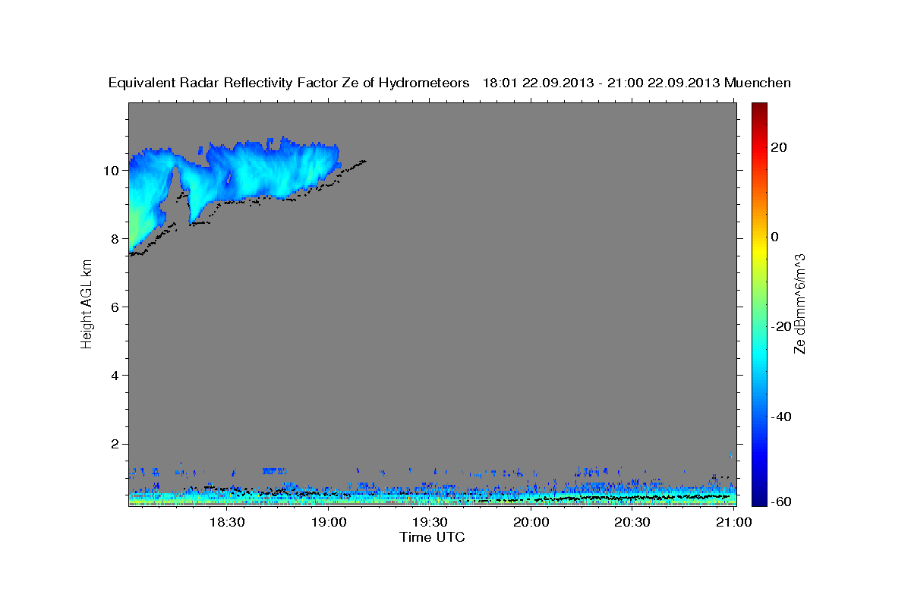Click the '20:30' time axis tick label

(632, 523)
